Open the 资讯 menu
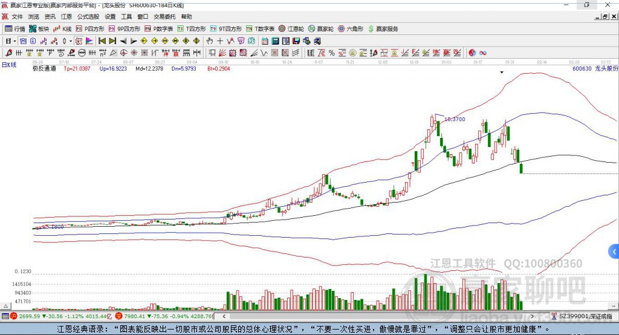Screen dimensions: 619x335 [50, 16]
